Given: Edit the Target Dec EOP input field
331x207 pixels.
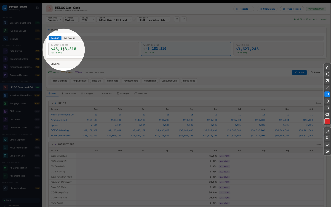Looking at the screenshot, I should pyautogui.click(x=186, y=49).
